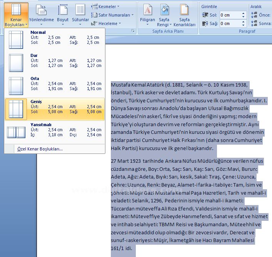Expand the Kesmeler dropdown arrow
The height and width of the screenshot is (257, 272).
[x=118, y=7]
